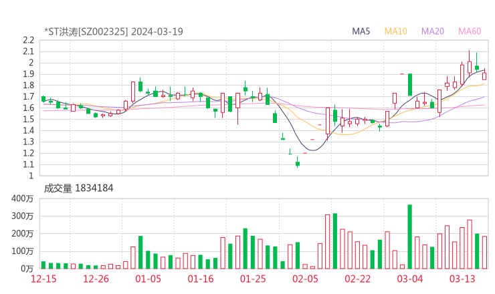The height and width of the screenshot is (294, 495).
Task: Click the 01-25 date axis label
Action: [x=253, y=279]
